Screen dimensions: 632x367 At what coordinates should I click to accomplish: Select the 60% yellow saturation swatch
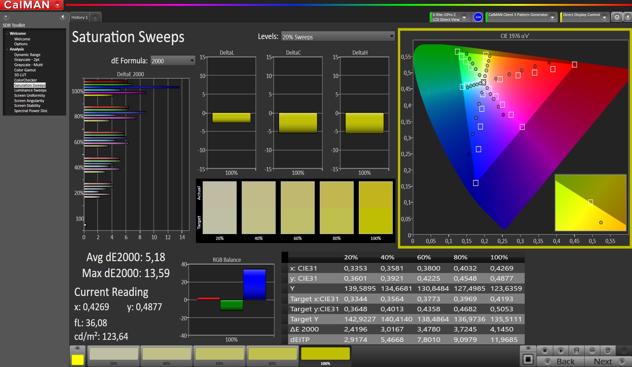point(219,354)
